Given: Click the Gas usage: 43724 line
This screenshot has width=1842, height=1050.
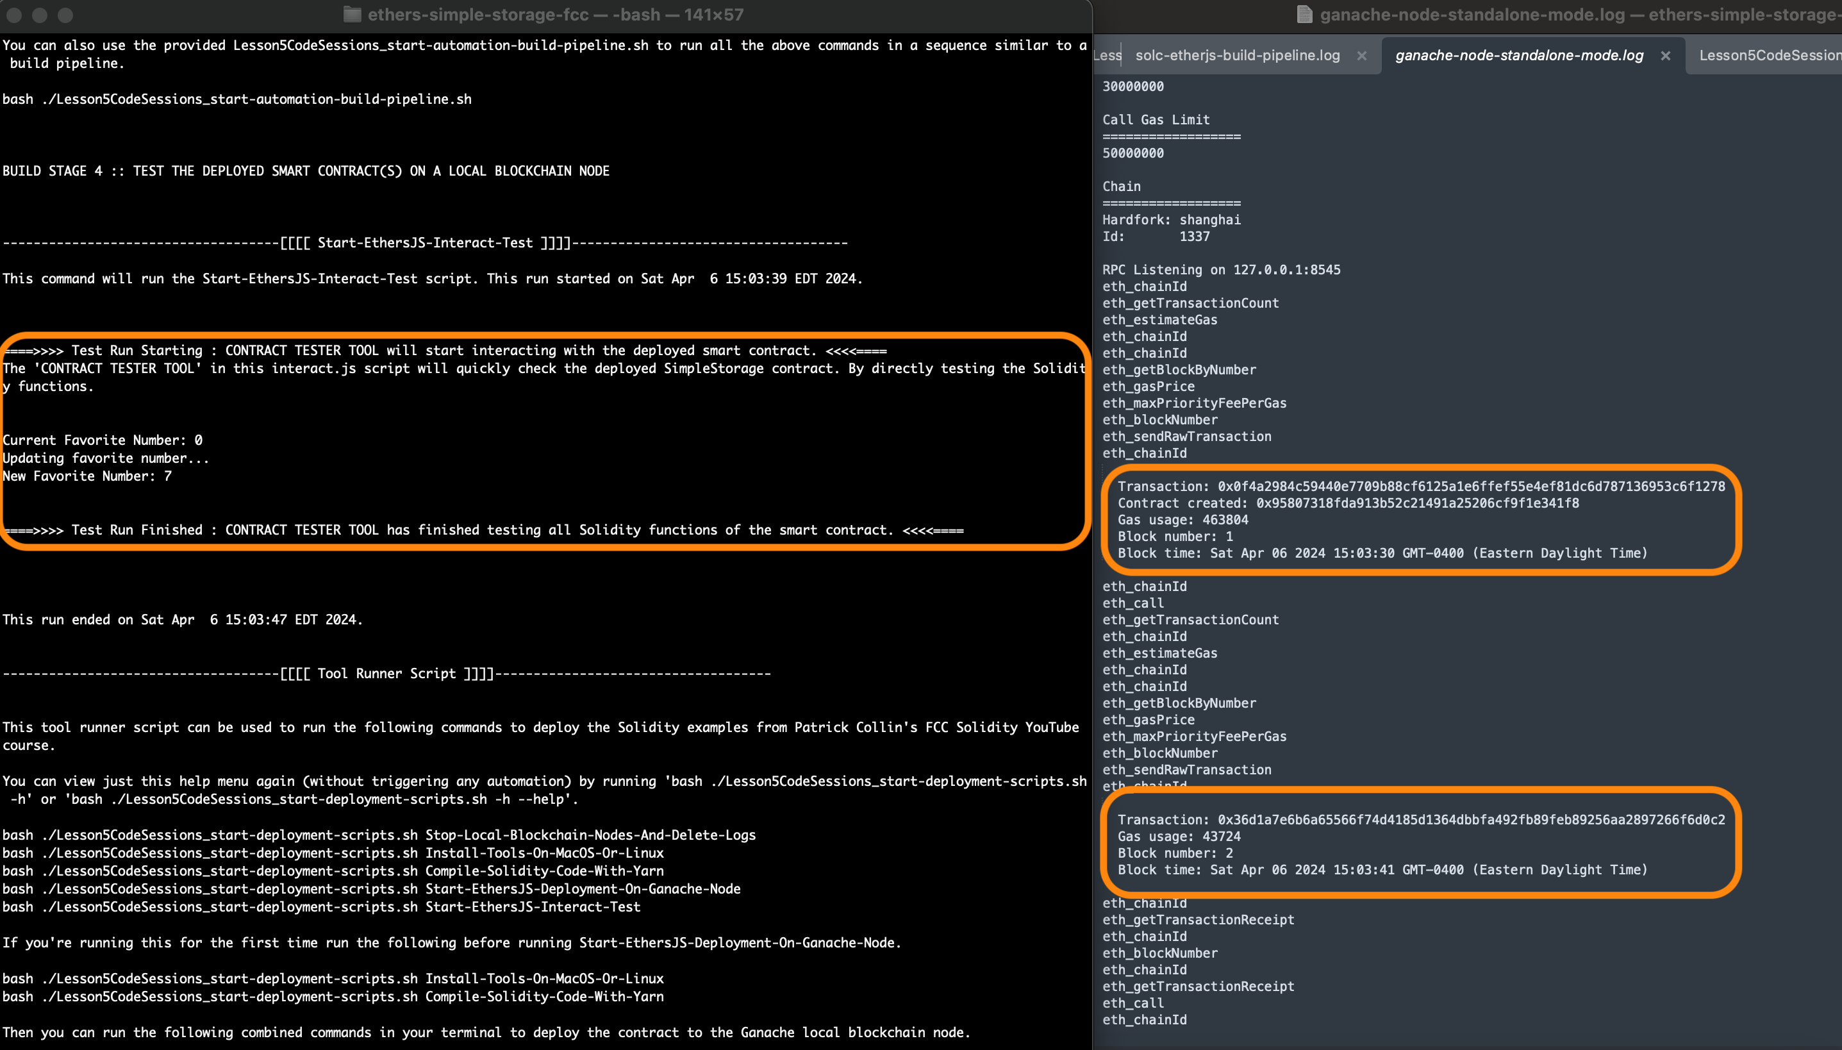Looking at the screenshot, I should pos(1179,837).
